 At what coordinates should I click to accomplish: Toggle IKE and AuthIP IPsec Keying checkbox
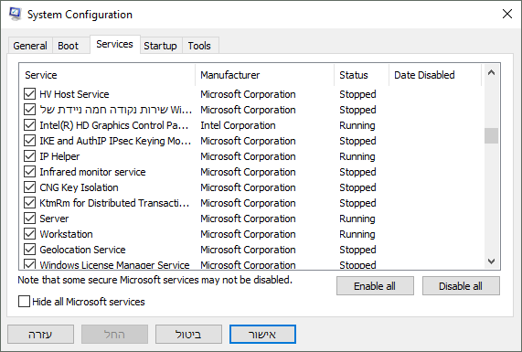[x=29, y=141]
